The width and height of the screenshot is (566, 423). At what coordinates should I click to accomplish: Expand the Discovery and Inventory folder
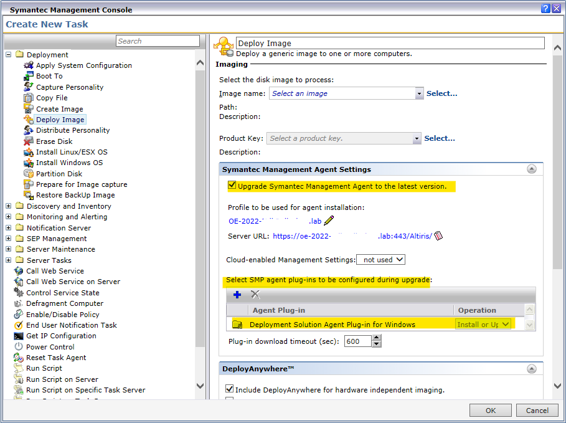(x=9, y=206)
